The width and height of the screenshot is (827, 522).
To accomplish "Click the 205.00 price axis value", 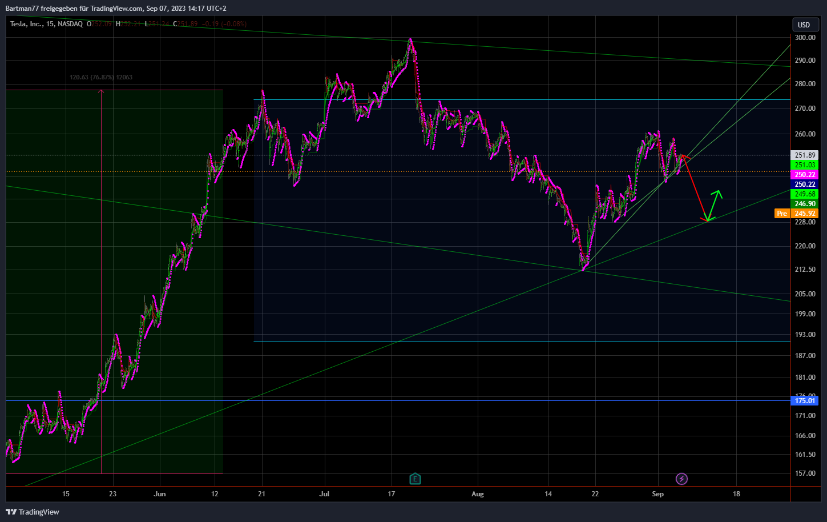I will [x=805, y=294].
